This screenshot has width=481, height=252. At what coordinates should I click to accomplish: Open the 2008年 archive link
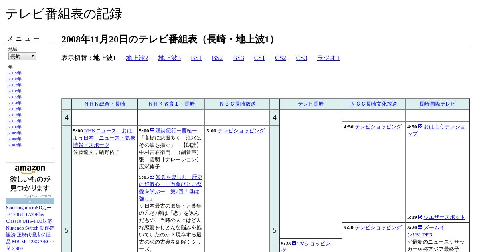pyautogui.click(x=15, y=139)
